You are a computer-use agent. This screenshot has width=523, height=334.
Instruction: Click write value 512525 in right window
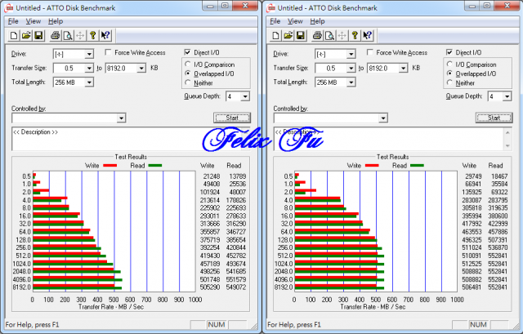click(472, 264)
